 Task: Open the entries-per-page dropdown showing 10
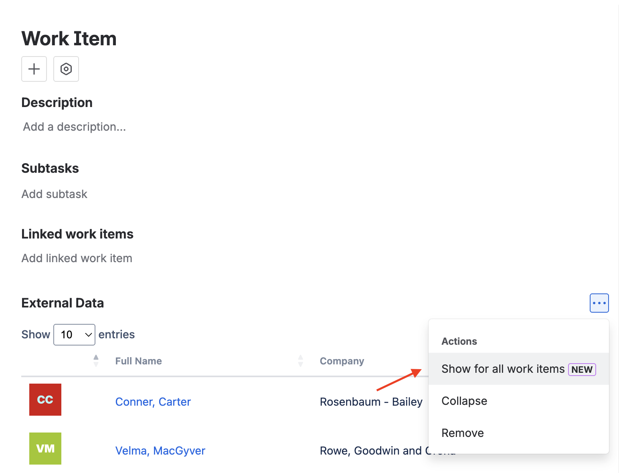(x=74, y=334)
